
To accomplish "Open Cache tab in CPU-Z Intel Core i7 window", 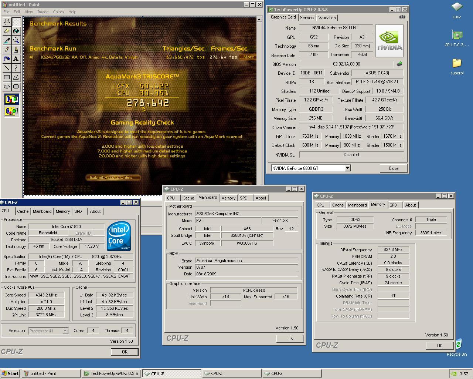I will coord(23,211).
